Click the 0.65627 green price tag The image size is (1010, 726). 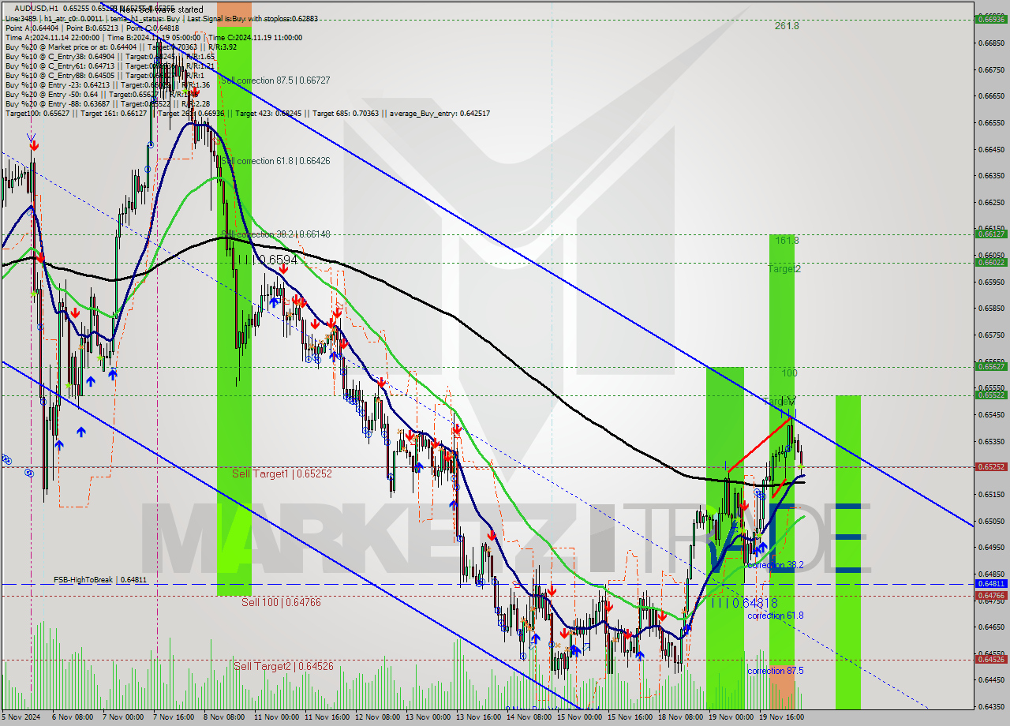click(x=990, y=366)
